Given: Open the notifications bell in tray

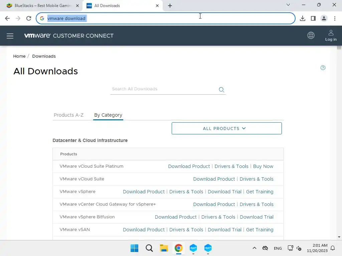Looking at the screenshot, I should pos(333,248).
